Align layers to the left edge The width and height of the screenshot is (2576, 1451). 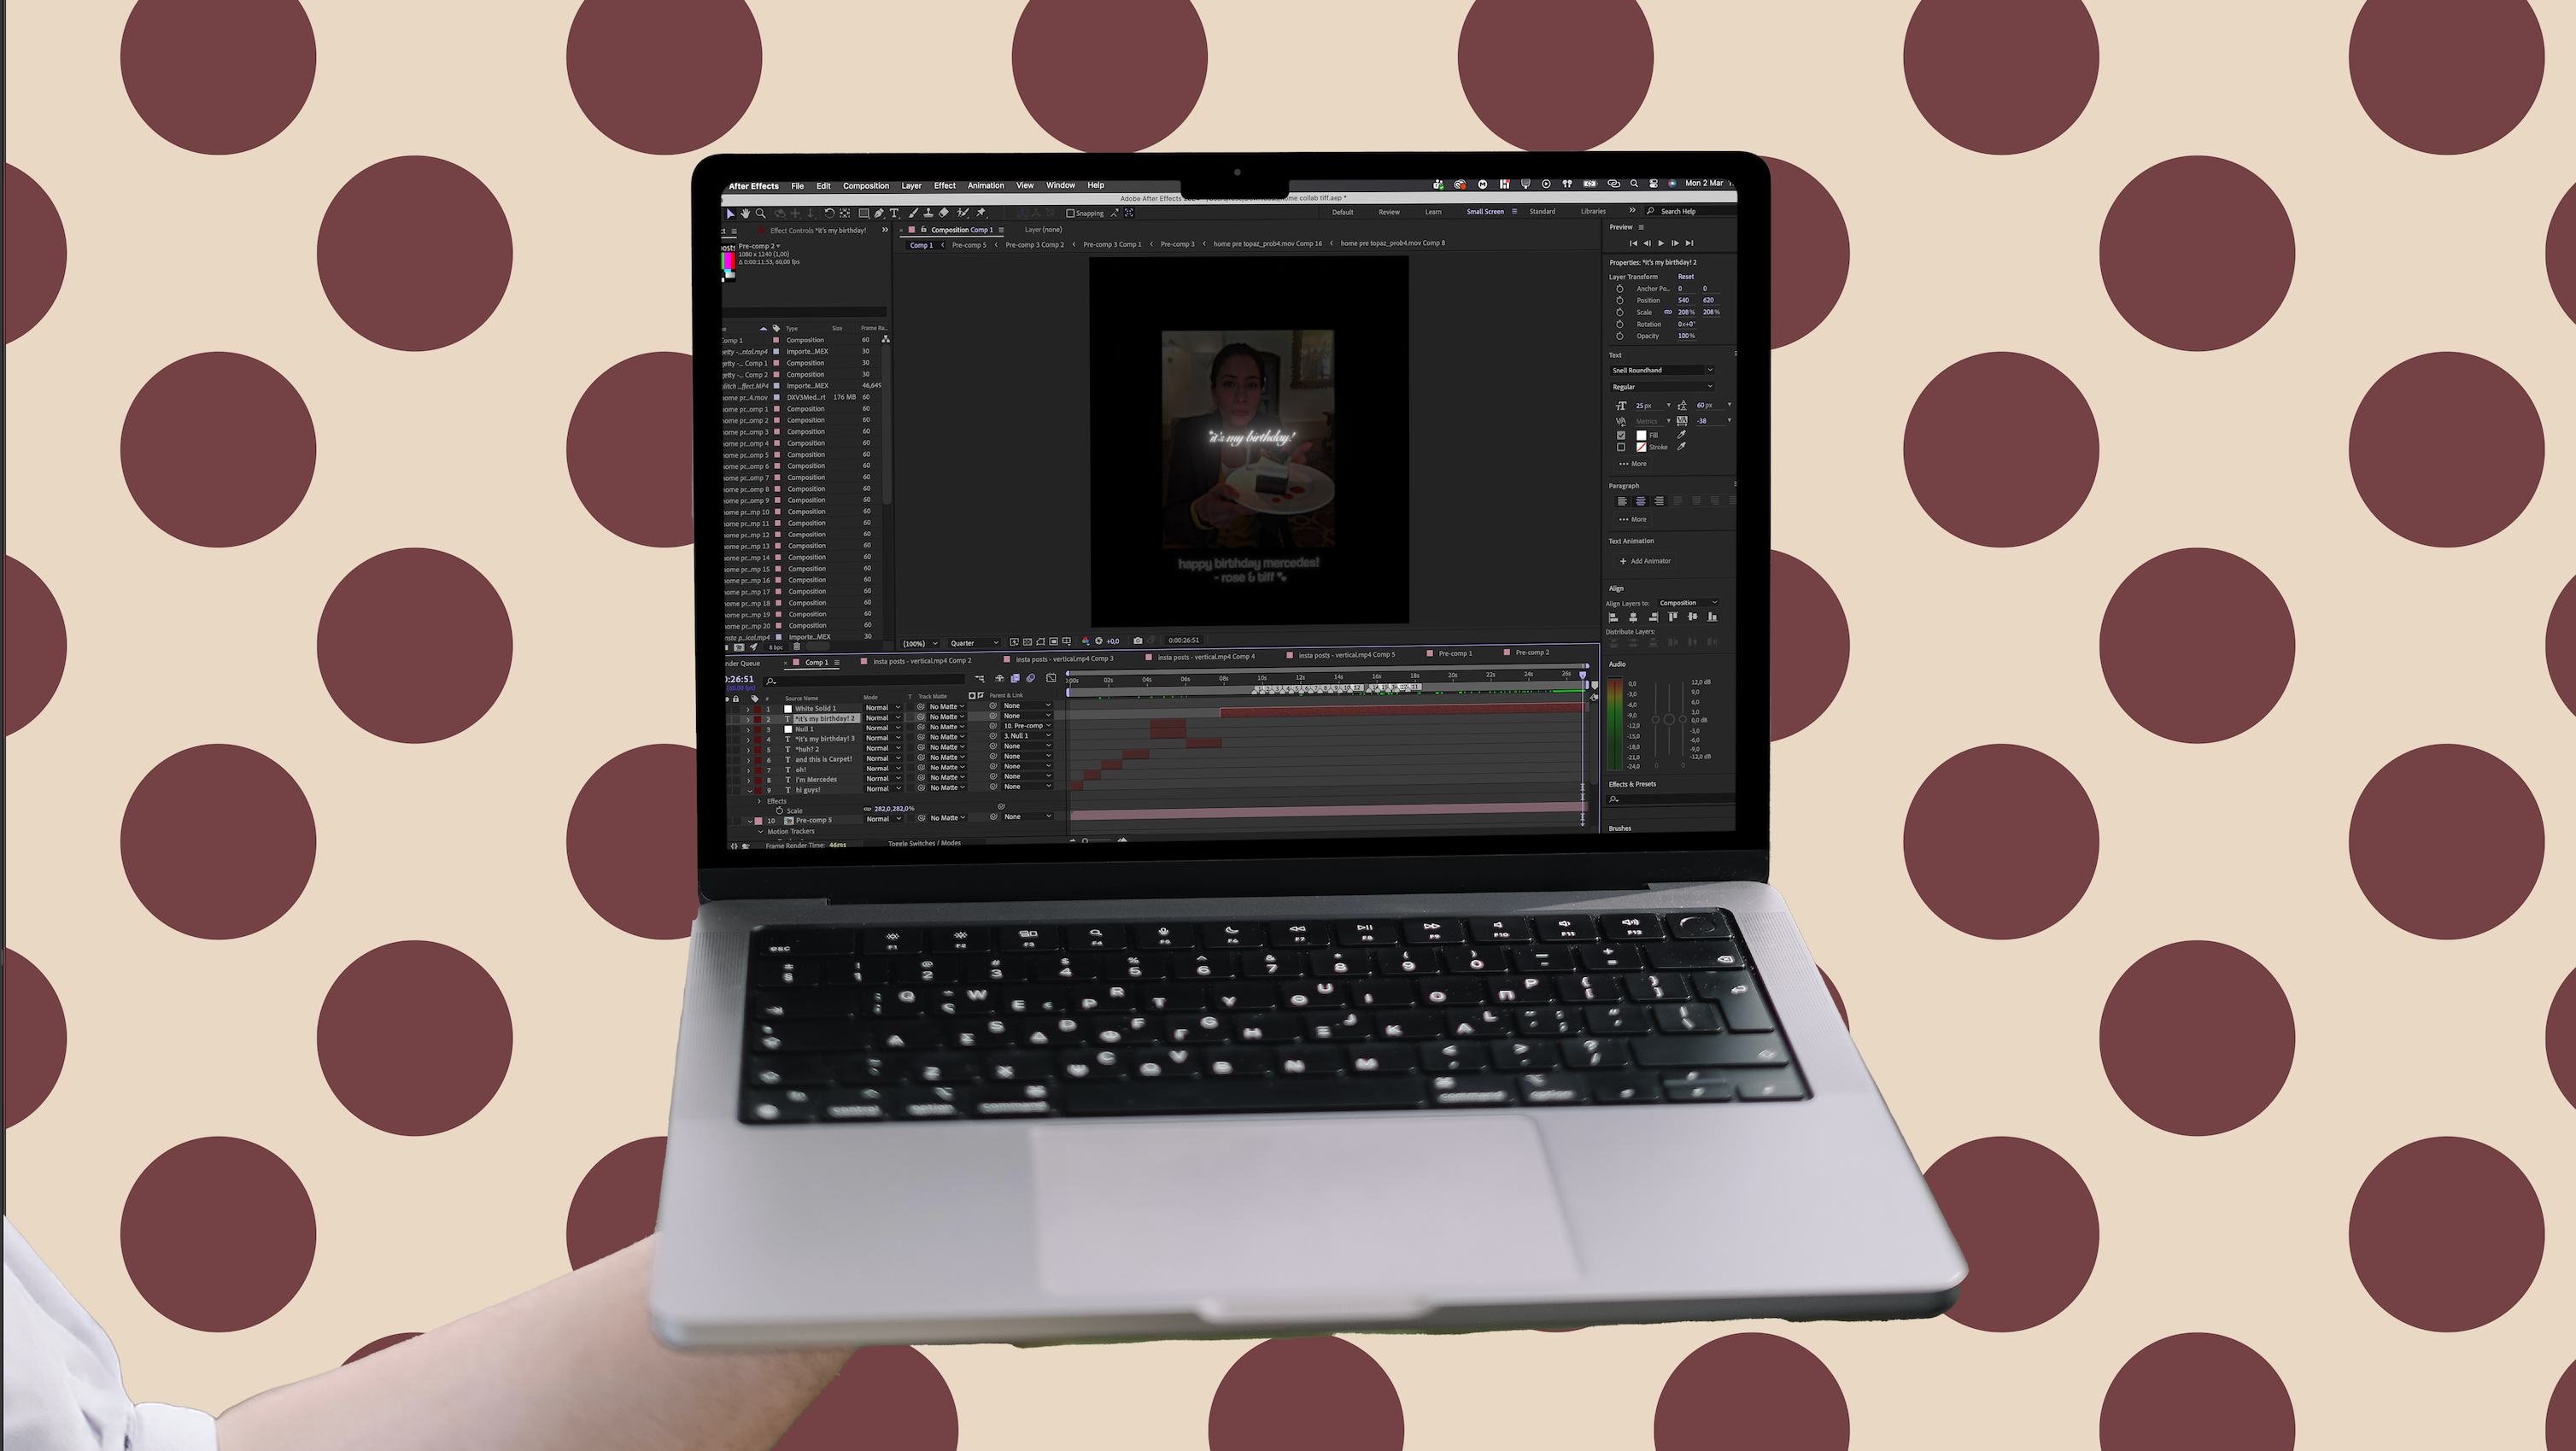pos(1613,617)
